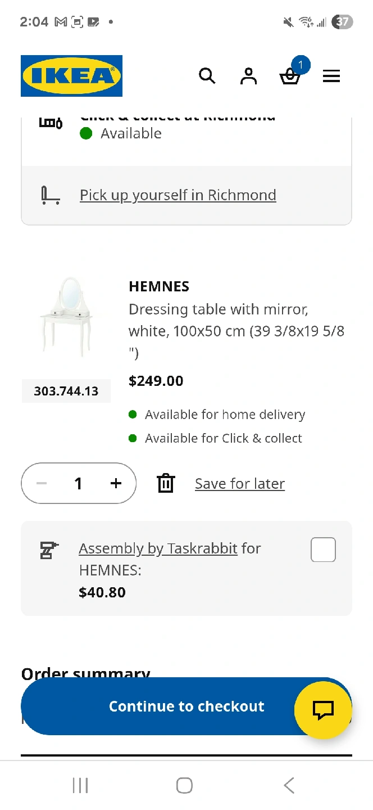
Task: Open Android recent apps button
Action: 80,785
